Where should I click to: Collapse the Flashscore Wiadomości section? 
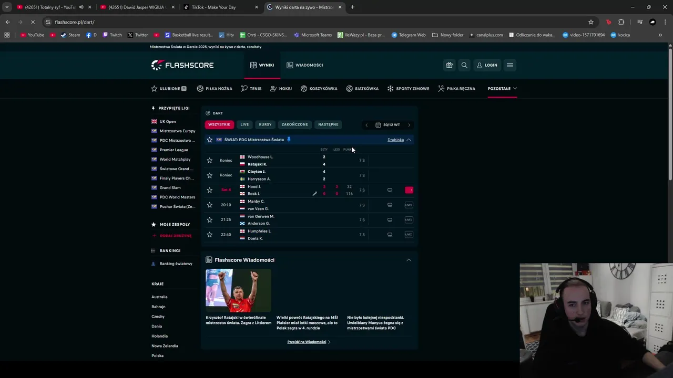coord(409,260)
